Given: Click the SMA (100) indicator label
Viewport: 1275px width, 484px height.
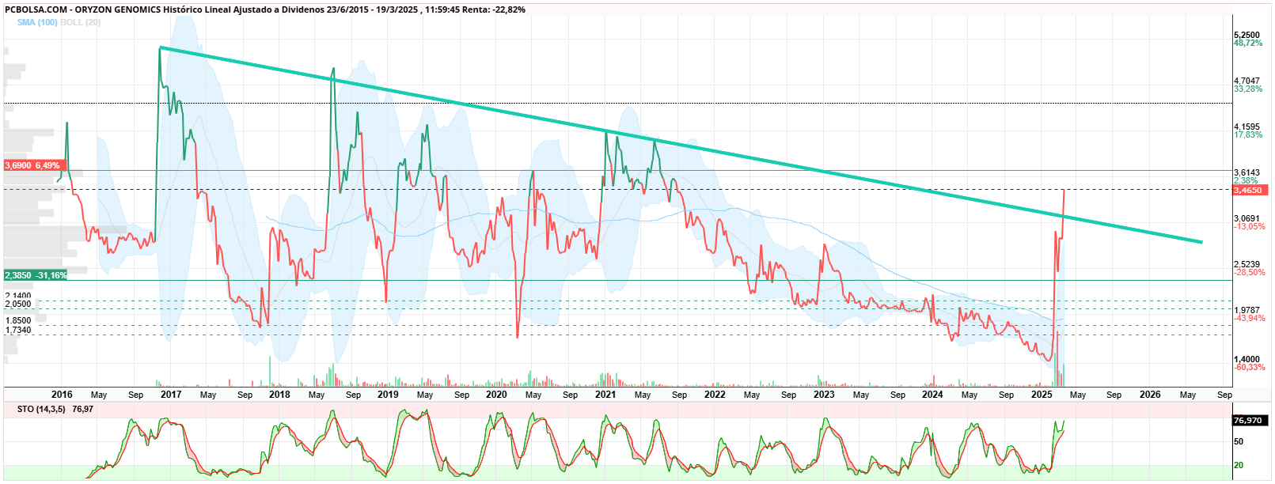Looking at the screenshot, I should pos(37,23).
